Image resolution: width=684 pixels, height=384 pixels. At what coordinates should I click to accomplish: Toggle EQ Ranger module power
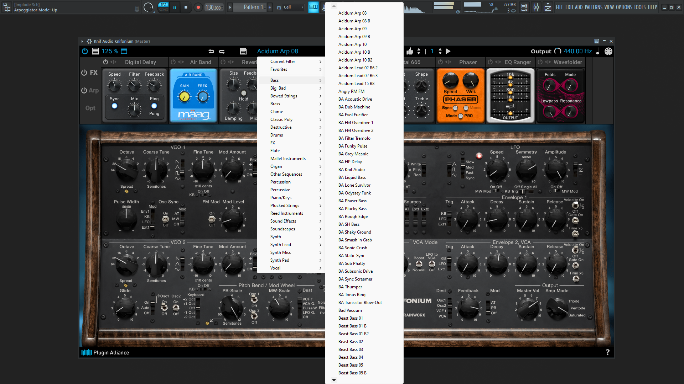click(x=490, y=62)
